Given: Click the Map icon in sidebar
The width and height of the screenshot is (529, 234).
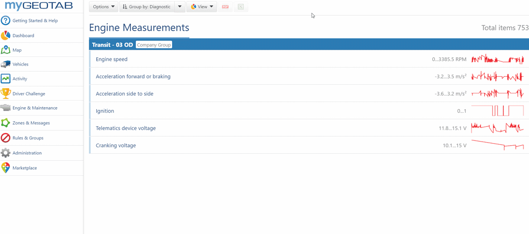Looking at the screenshot, I should click(x=6, y=50).
